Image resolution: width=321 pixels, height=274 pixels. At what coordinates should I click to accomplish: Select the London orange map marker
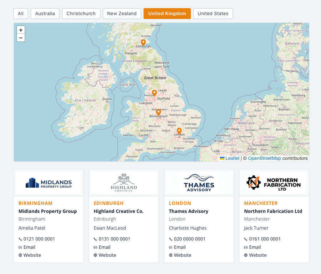point(179,131)
